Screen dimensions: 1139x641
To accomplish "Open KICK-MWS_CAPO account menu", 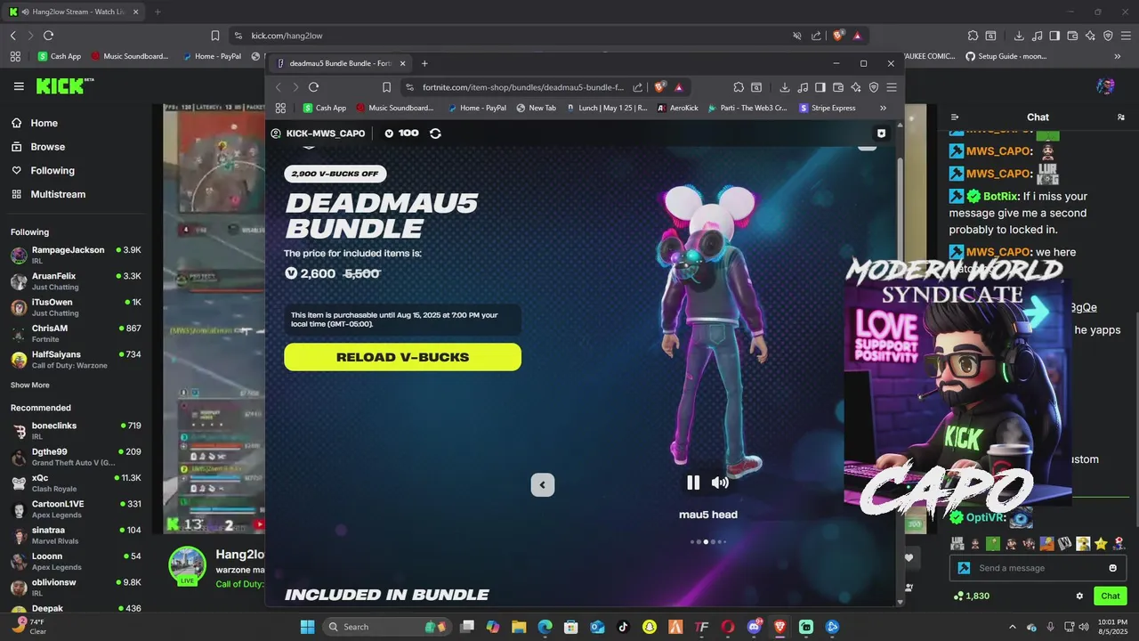I will [x=319, y=133].
